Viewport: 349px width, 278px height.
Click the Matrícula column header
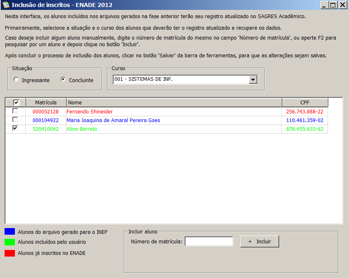coord(46,103)
